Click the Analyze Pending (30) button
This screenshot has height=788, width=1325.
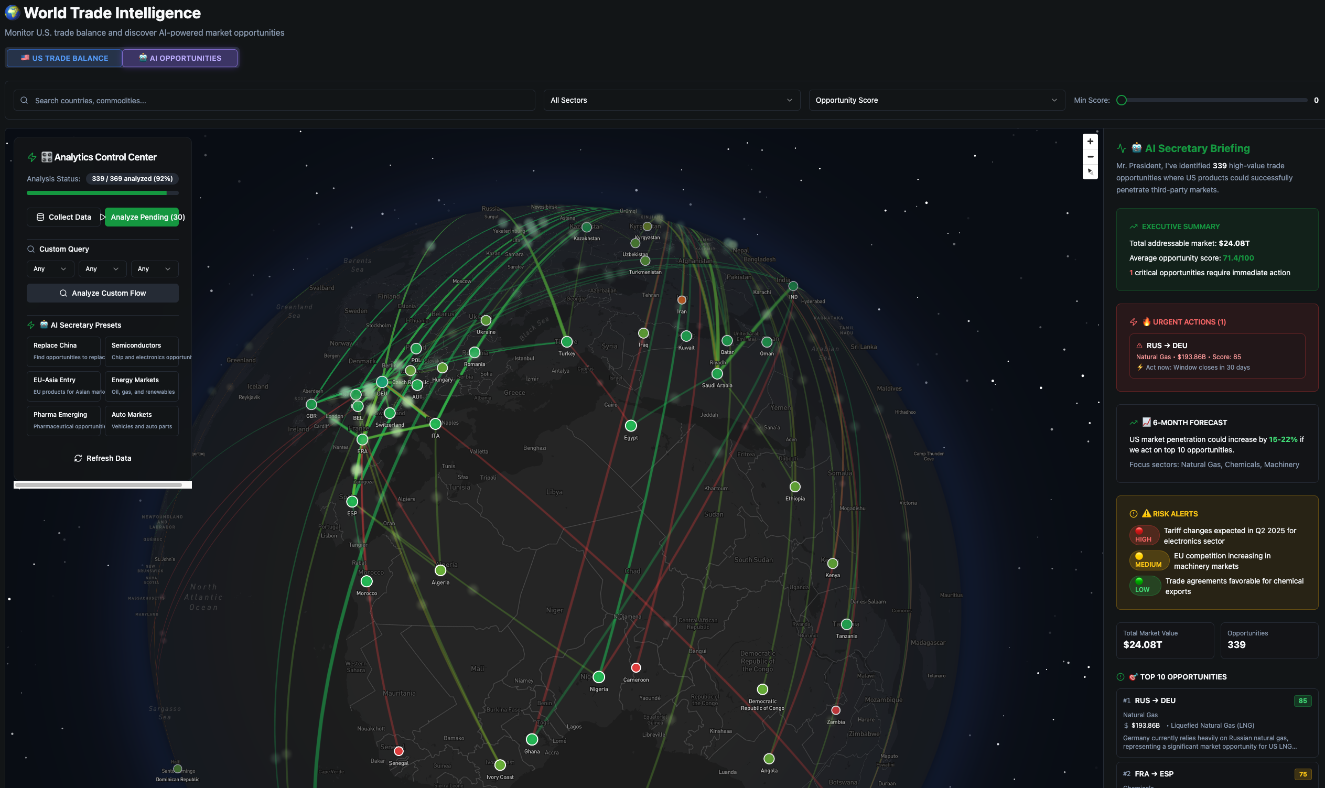pos(142,217)
